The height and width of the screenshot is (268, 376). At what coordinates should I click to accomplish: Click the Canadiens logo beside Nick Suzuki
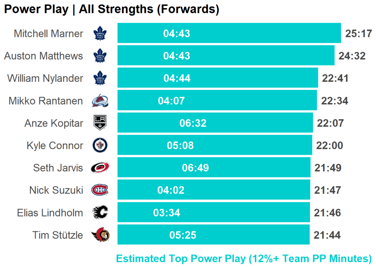(x=100, y=190)
